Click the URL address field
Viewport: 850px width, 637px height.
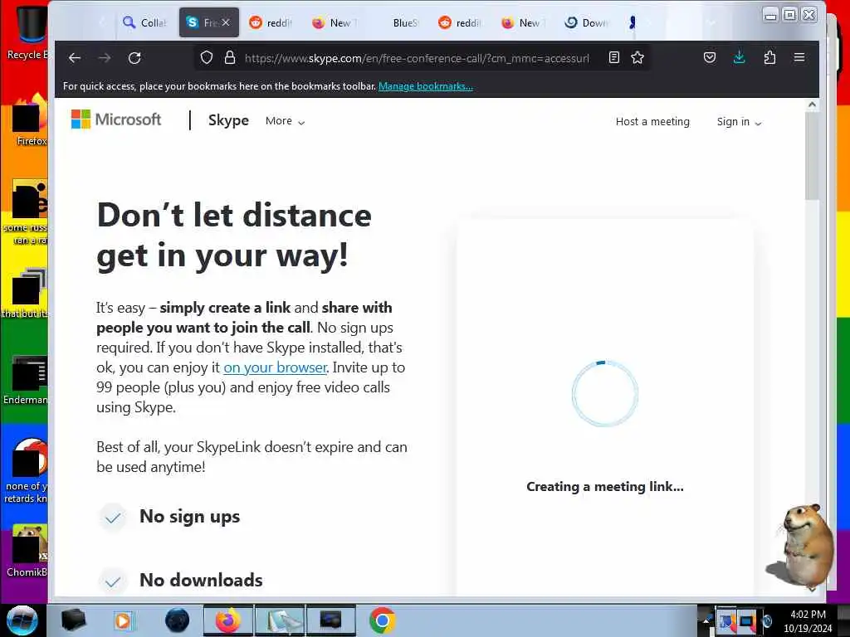tap(417, 58)
